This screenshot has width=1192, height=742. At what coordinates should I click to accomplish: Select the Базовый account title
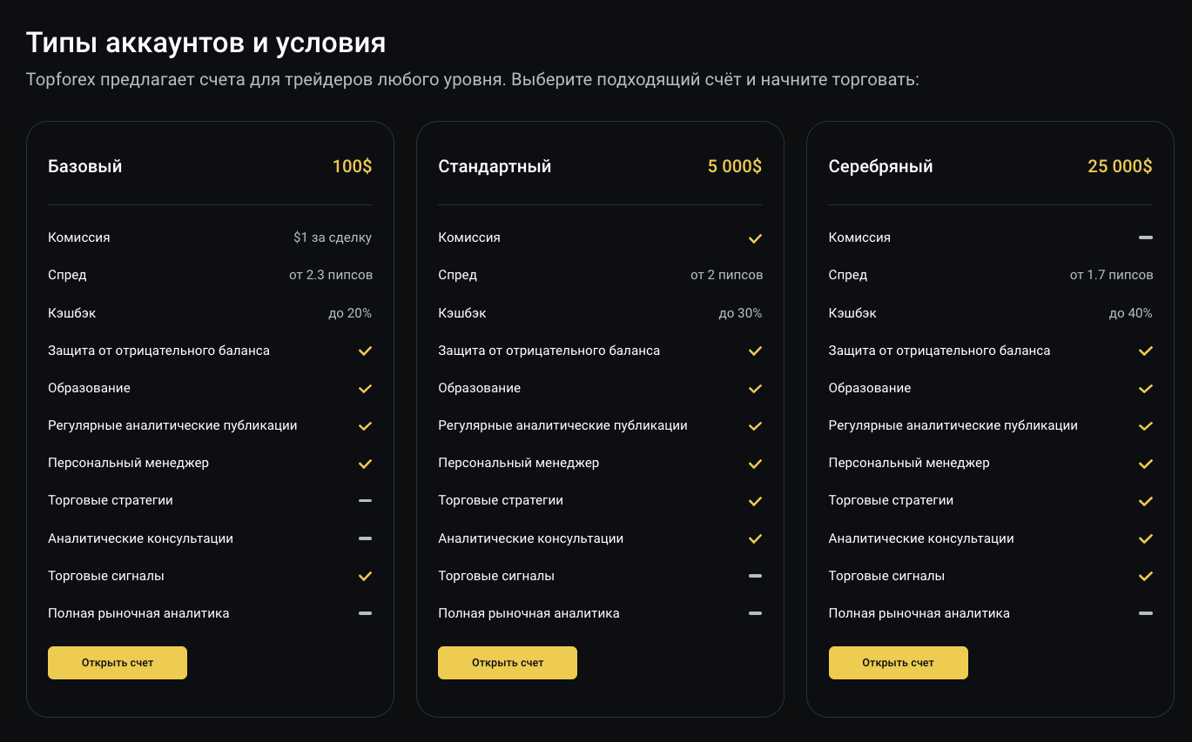point(85,166)
